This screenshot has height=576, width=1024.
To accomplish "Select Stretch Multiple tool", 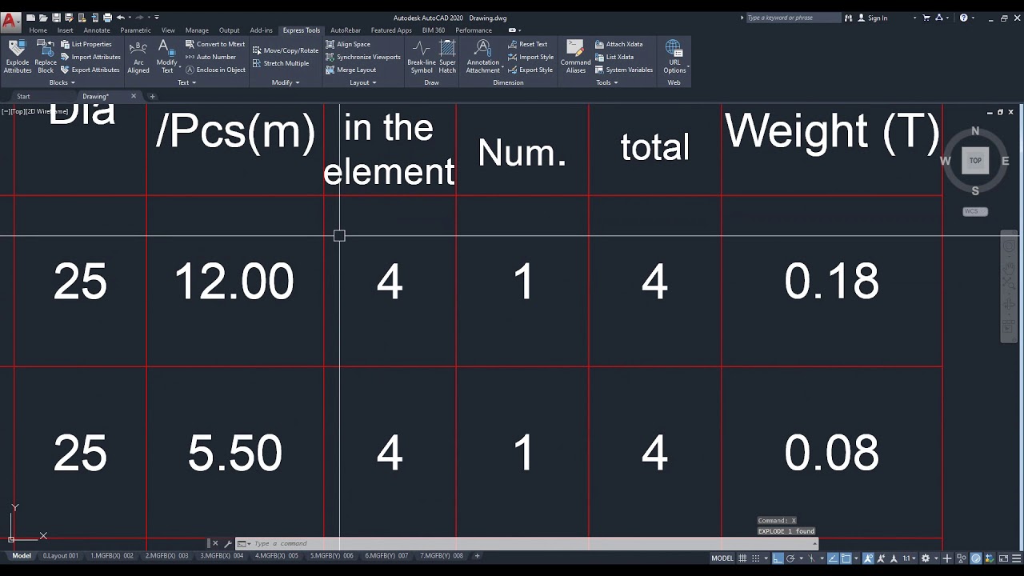I will [281, 63].
